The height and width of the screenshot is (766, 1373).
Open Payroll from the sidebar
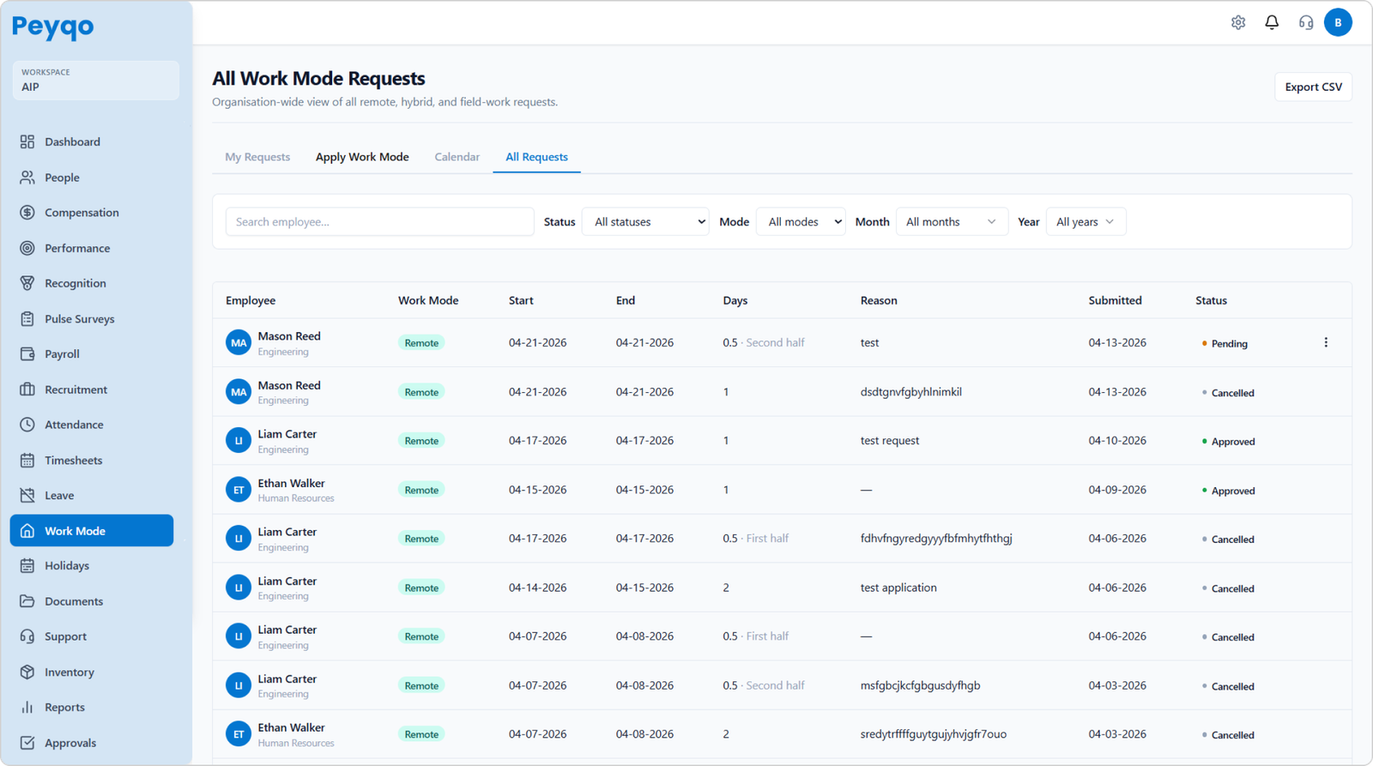click(x=92, y=353)
